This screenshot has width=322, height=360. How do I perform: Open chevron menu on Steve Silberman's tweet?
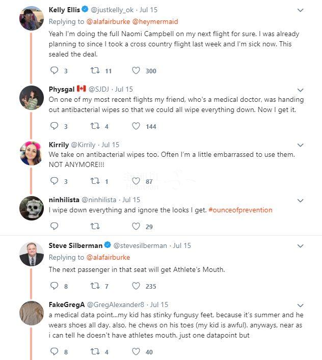coord(300,246)
